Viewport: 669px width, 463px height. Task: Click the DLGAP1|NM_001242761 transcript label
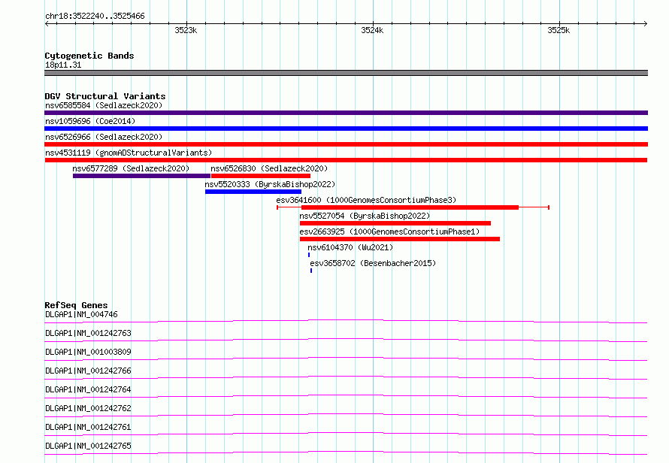click(x=88, y=427)
